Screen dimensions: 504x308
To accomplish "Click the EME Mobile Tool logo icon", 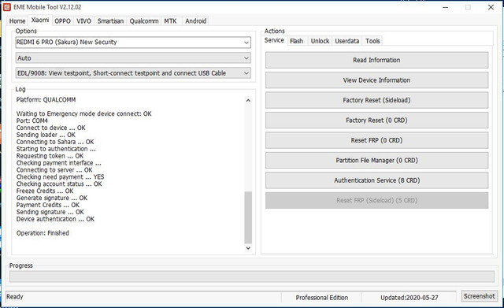I will pyautogui.click(x=7, y=7).
